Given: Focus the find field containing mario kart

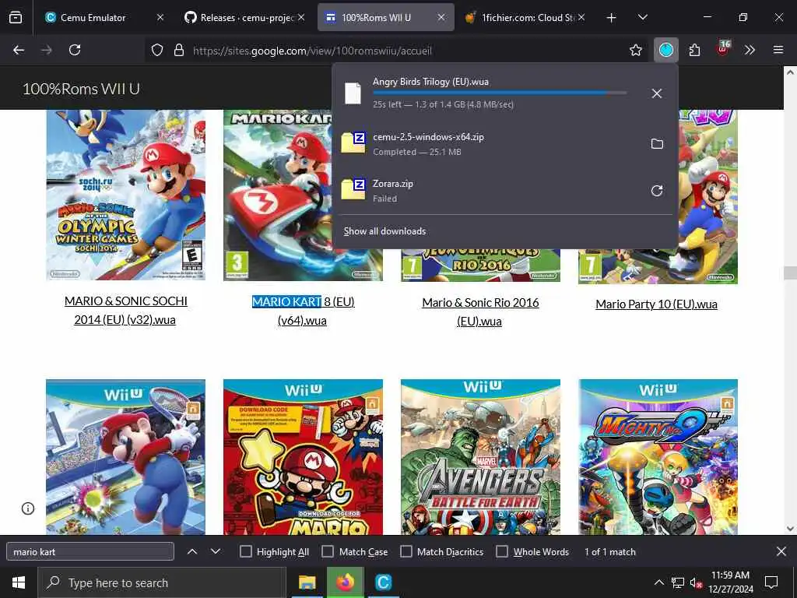Looking at the screenshot, I should pos(90,552).
